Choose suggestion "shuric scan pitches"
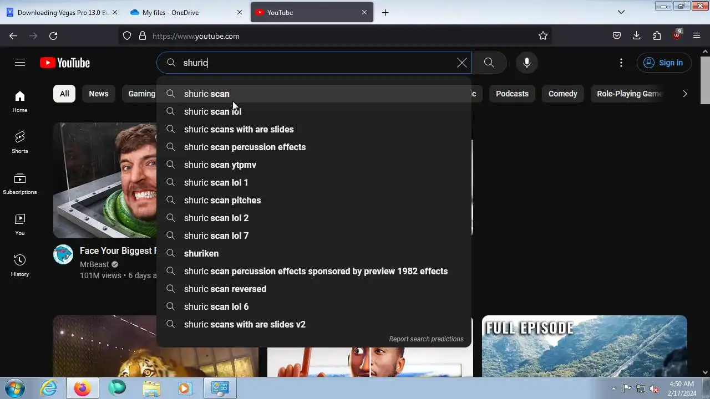Image resolution: width=710 pixels, height=399 pixels. (x=314, y=200)
